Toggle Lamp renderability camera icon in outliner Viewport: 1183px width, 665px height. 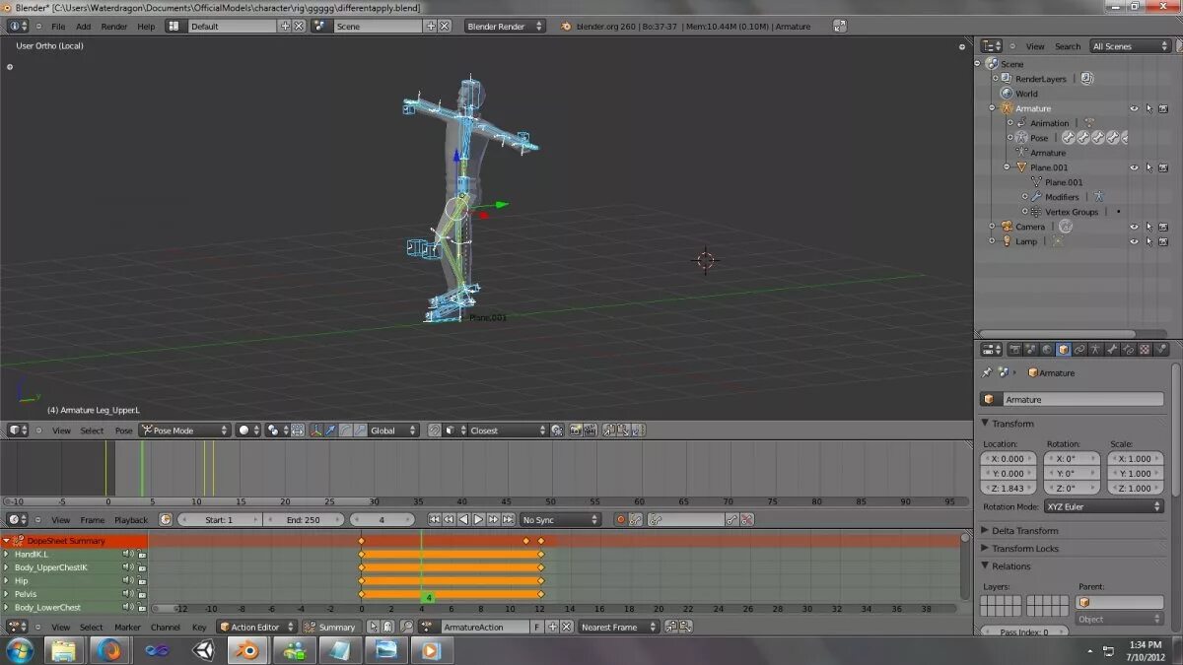click(1163, 241)
